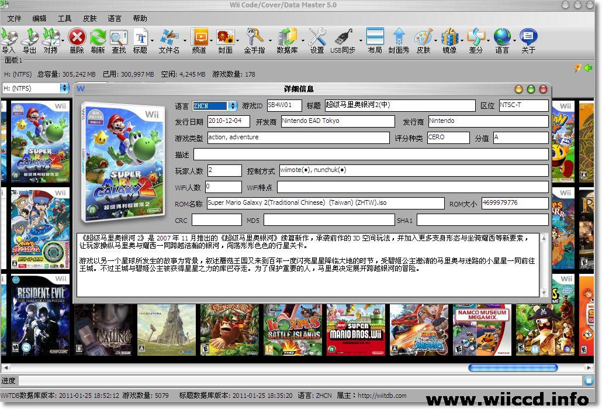602x409 pixels.
Task: Click the empty 描述 description field
Action: (371, 154)
